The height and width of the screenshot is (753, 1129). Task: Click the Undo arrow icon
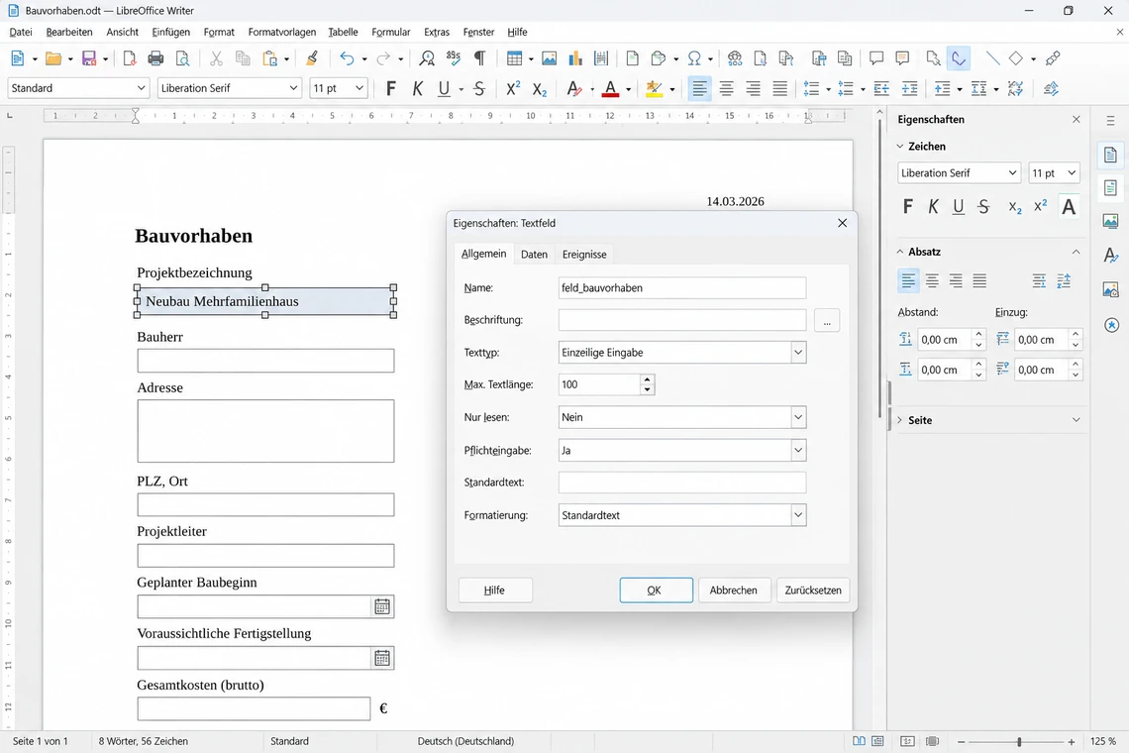[x=347, y=58]
